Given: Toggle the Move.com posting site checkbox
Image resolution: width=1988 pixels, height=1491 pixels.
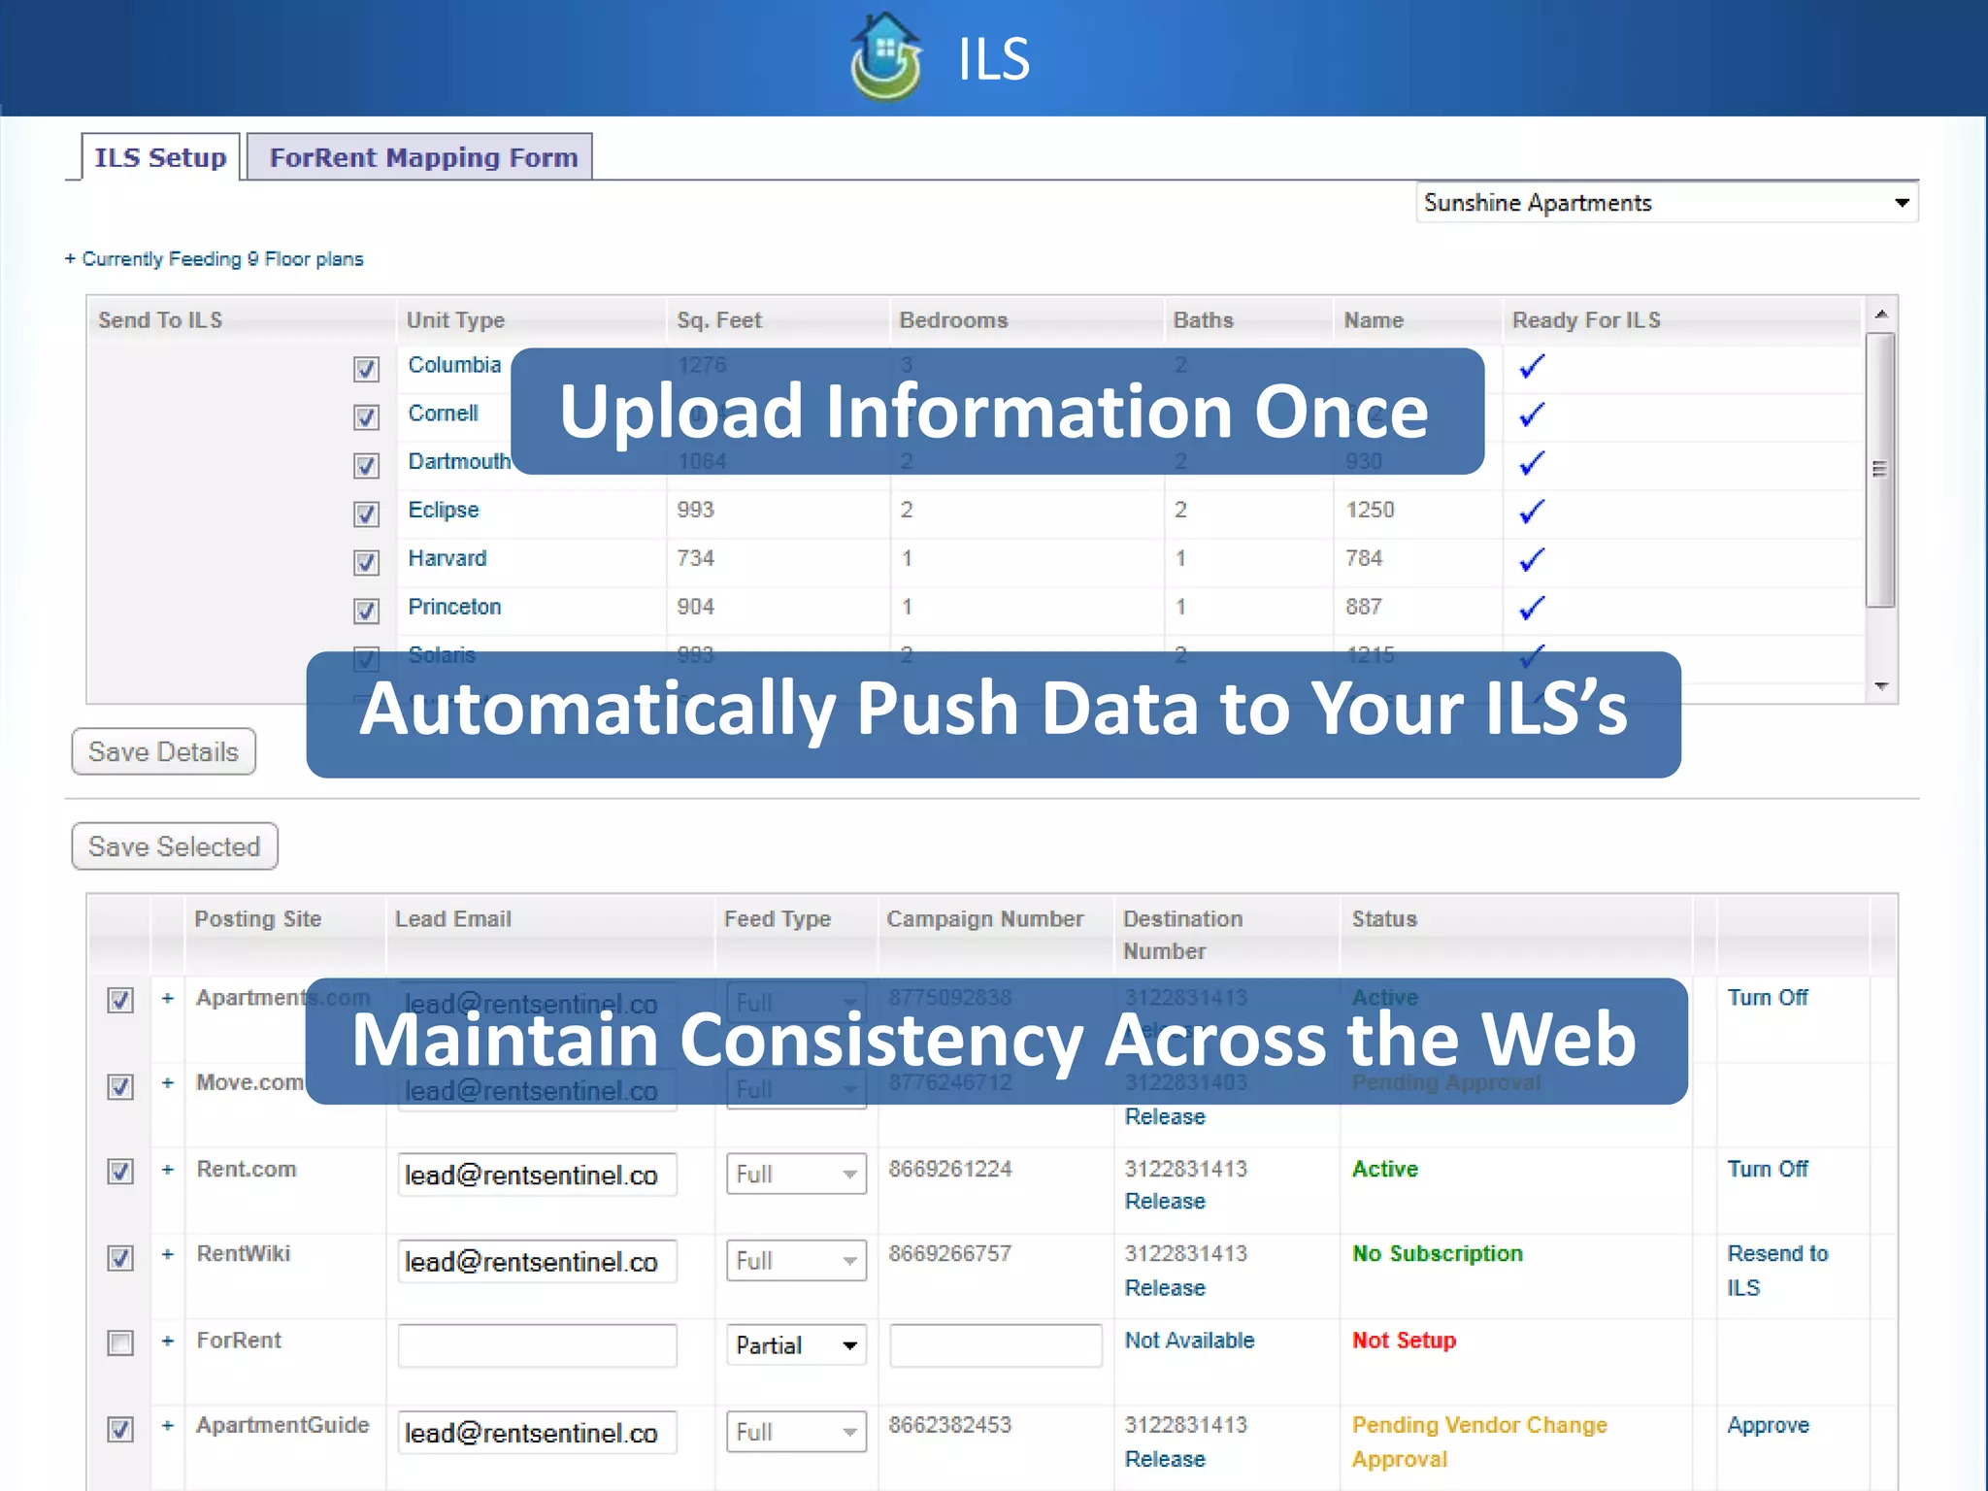Looking at the screenshot, I should pyautogui.click(x=120, y=1086).
